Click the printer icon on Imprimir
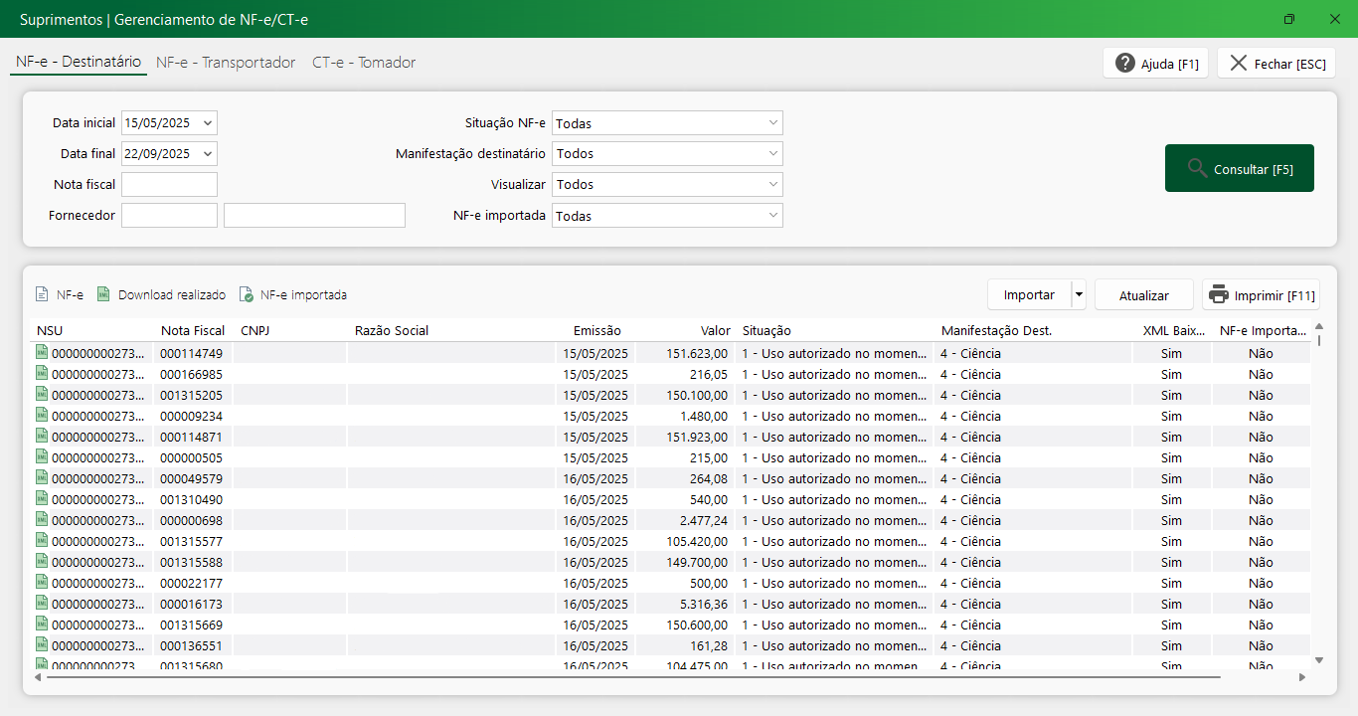Screen dimensions: 1358x716 (x=1219, y=294)
